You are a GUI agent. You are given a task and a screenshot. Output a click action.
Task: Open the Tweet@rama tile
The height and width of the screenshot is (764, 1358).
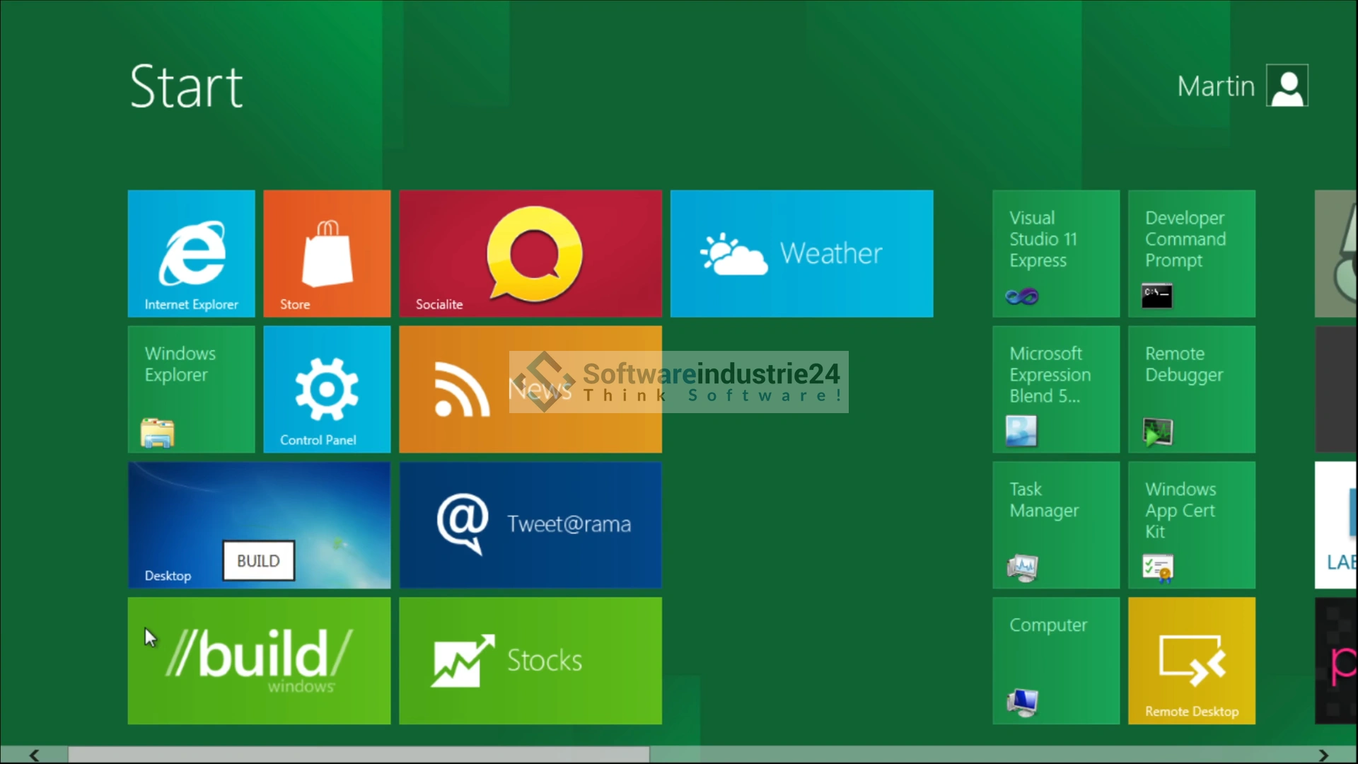click(x=530, y=525)
